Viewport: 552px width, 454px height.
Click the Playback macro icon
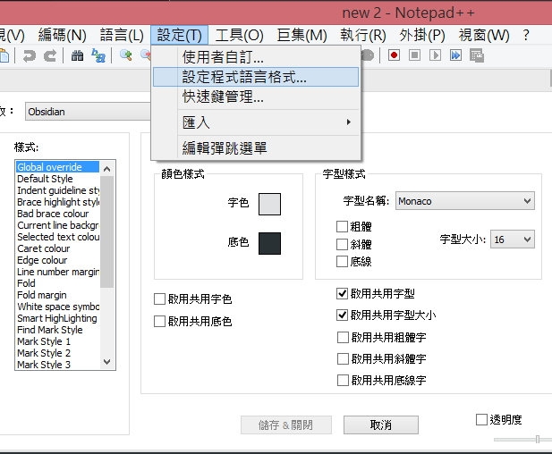(x=435, y=55)
